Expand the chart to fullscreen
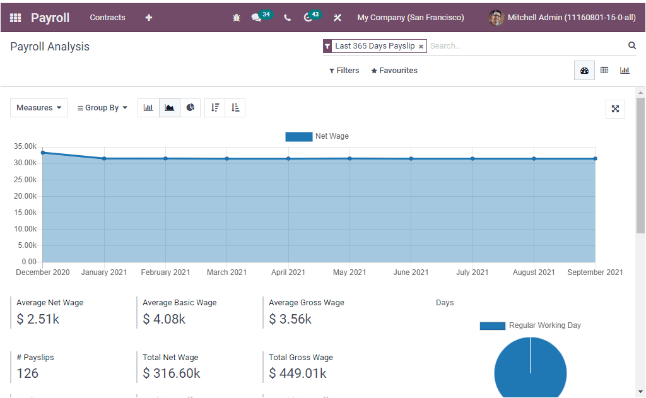Viewport: 646px width, 398px height. coord(615,108)
